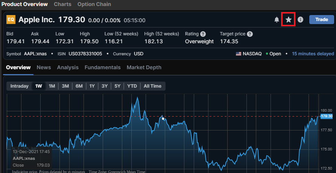Set chart range to YTD
336x173 pixels.
coord(132,86)
